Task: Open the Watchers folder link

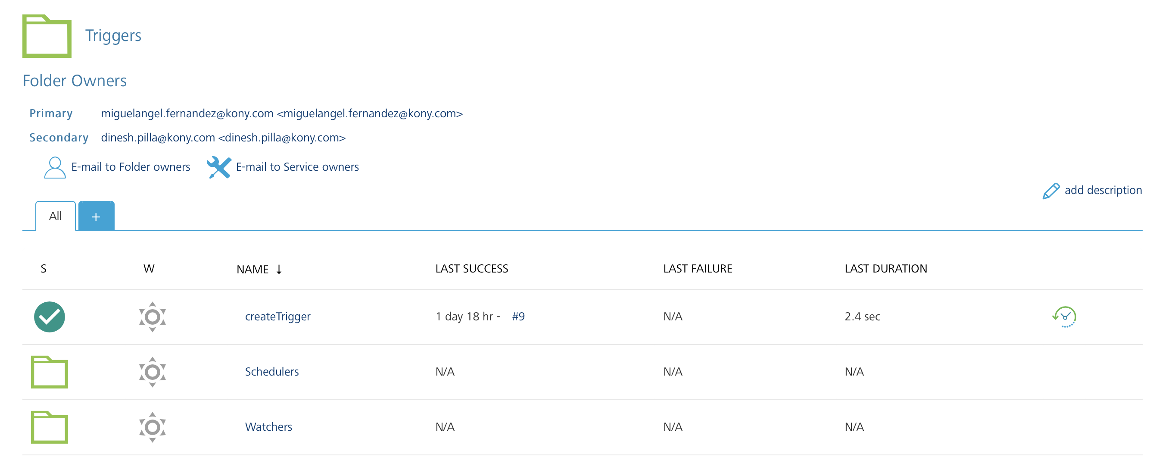Action: (x=268, y=427)
